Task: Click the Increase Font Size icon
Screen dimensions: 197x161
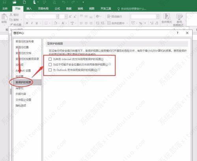Action: pos(70,17)
